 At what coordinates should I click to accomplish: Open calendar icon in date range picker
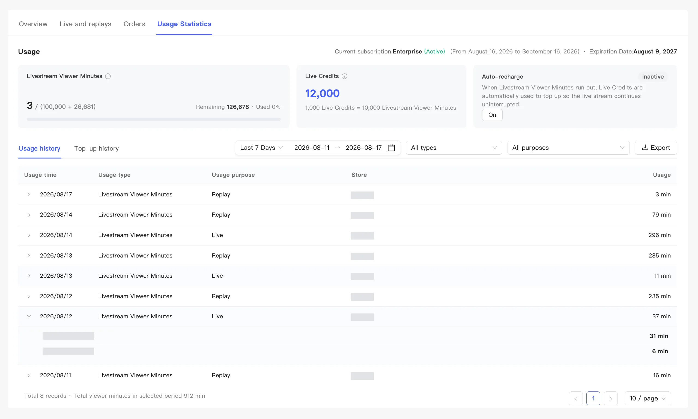391,148
